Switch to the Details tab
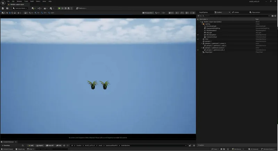Image resolution: width=278 pixels, height=151 pixels. 236,12
